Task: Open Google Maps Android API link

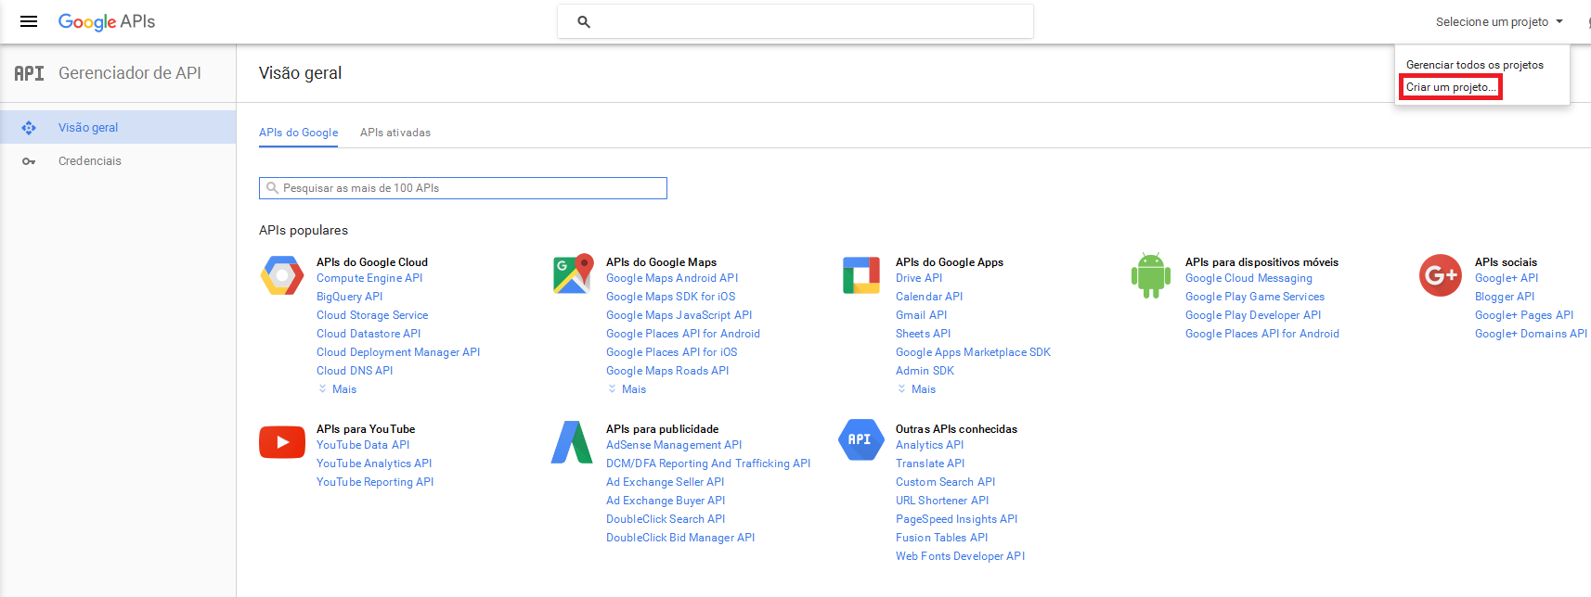Action: tap(672, 278)
